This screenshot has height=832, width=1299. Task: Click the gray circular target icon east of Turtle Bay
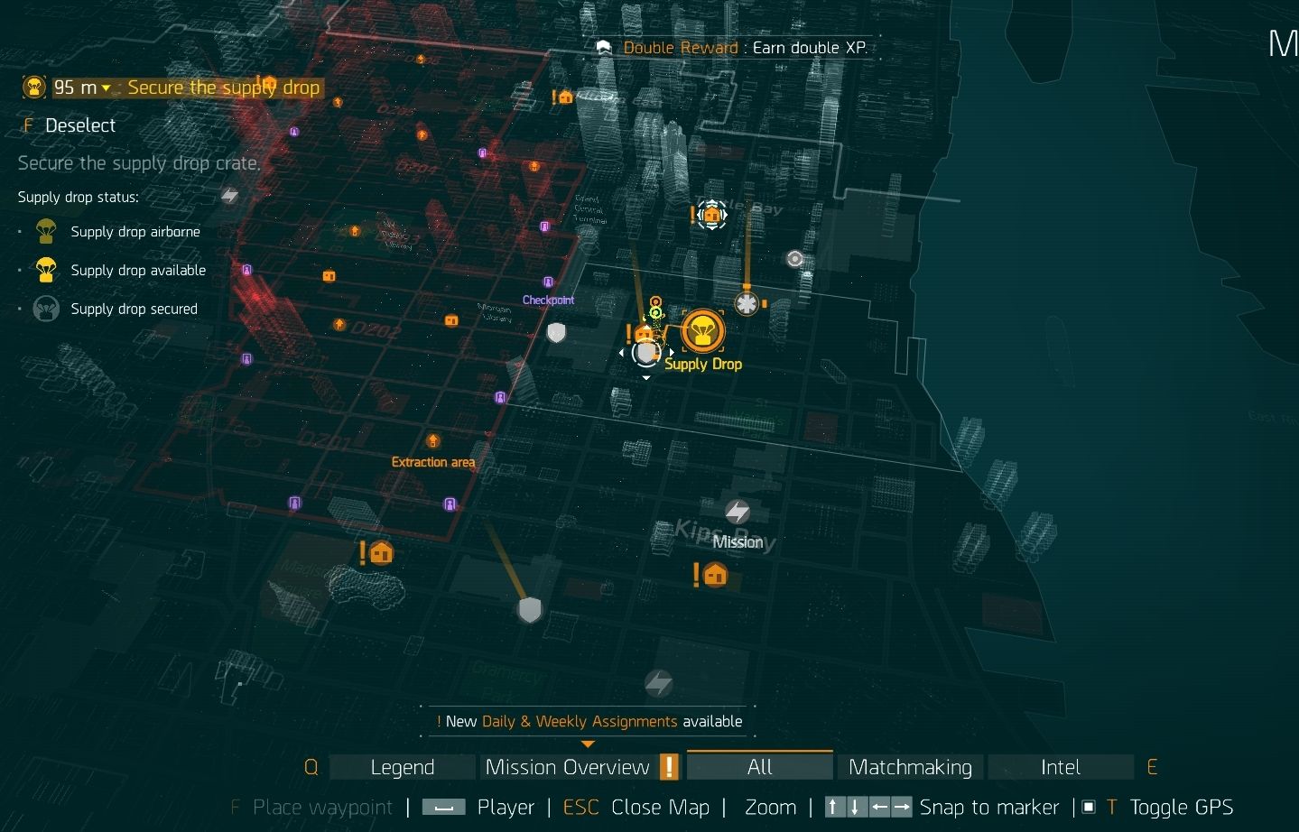(794, 259)
